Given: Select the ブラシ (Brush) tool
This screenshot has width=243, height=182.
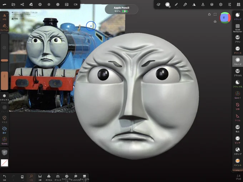Looking at the screenshot, I should (x=238, y=39).
